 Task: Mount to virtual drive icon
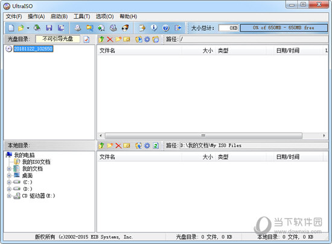coord(113,28)
